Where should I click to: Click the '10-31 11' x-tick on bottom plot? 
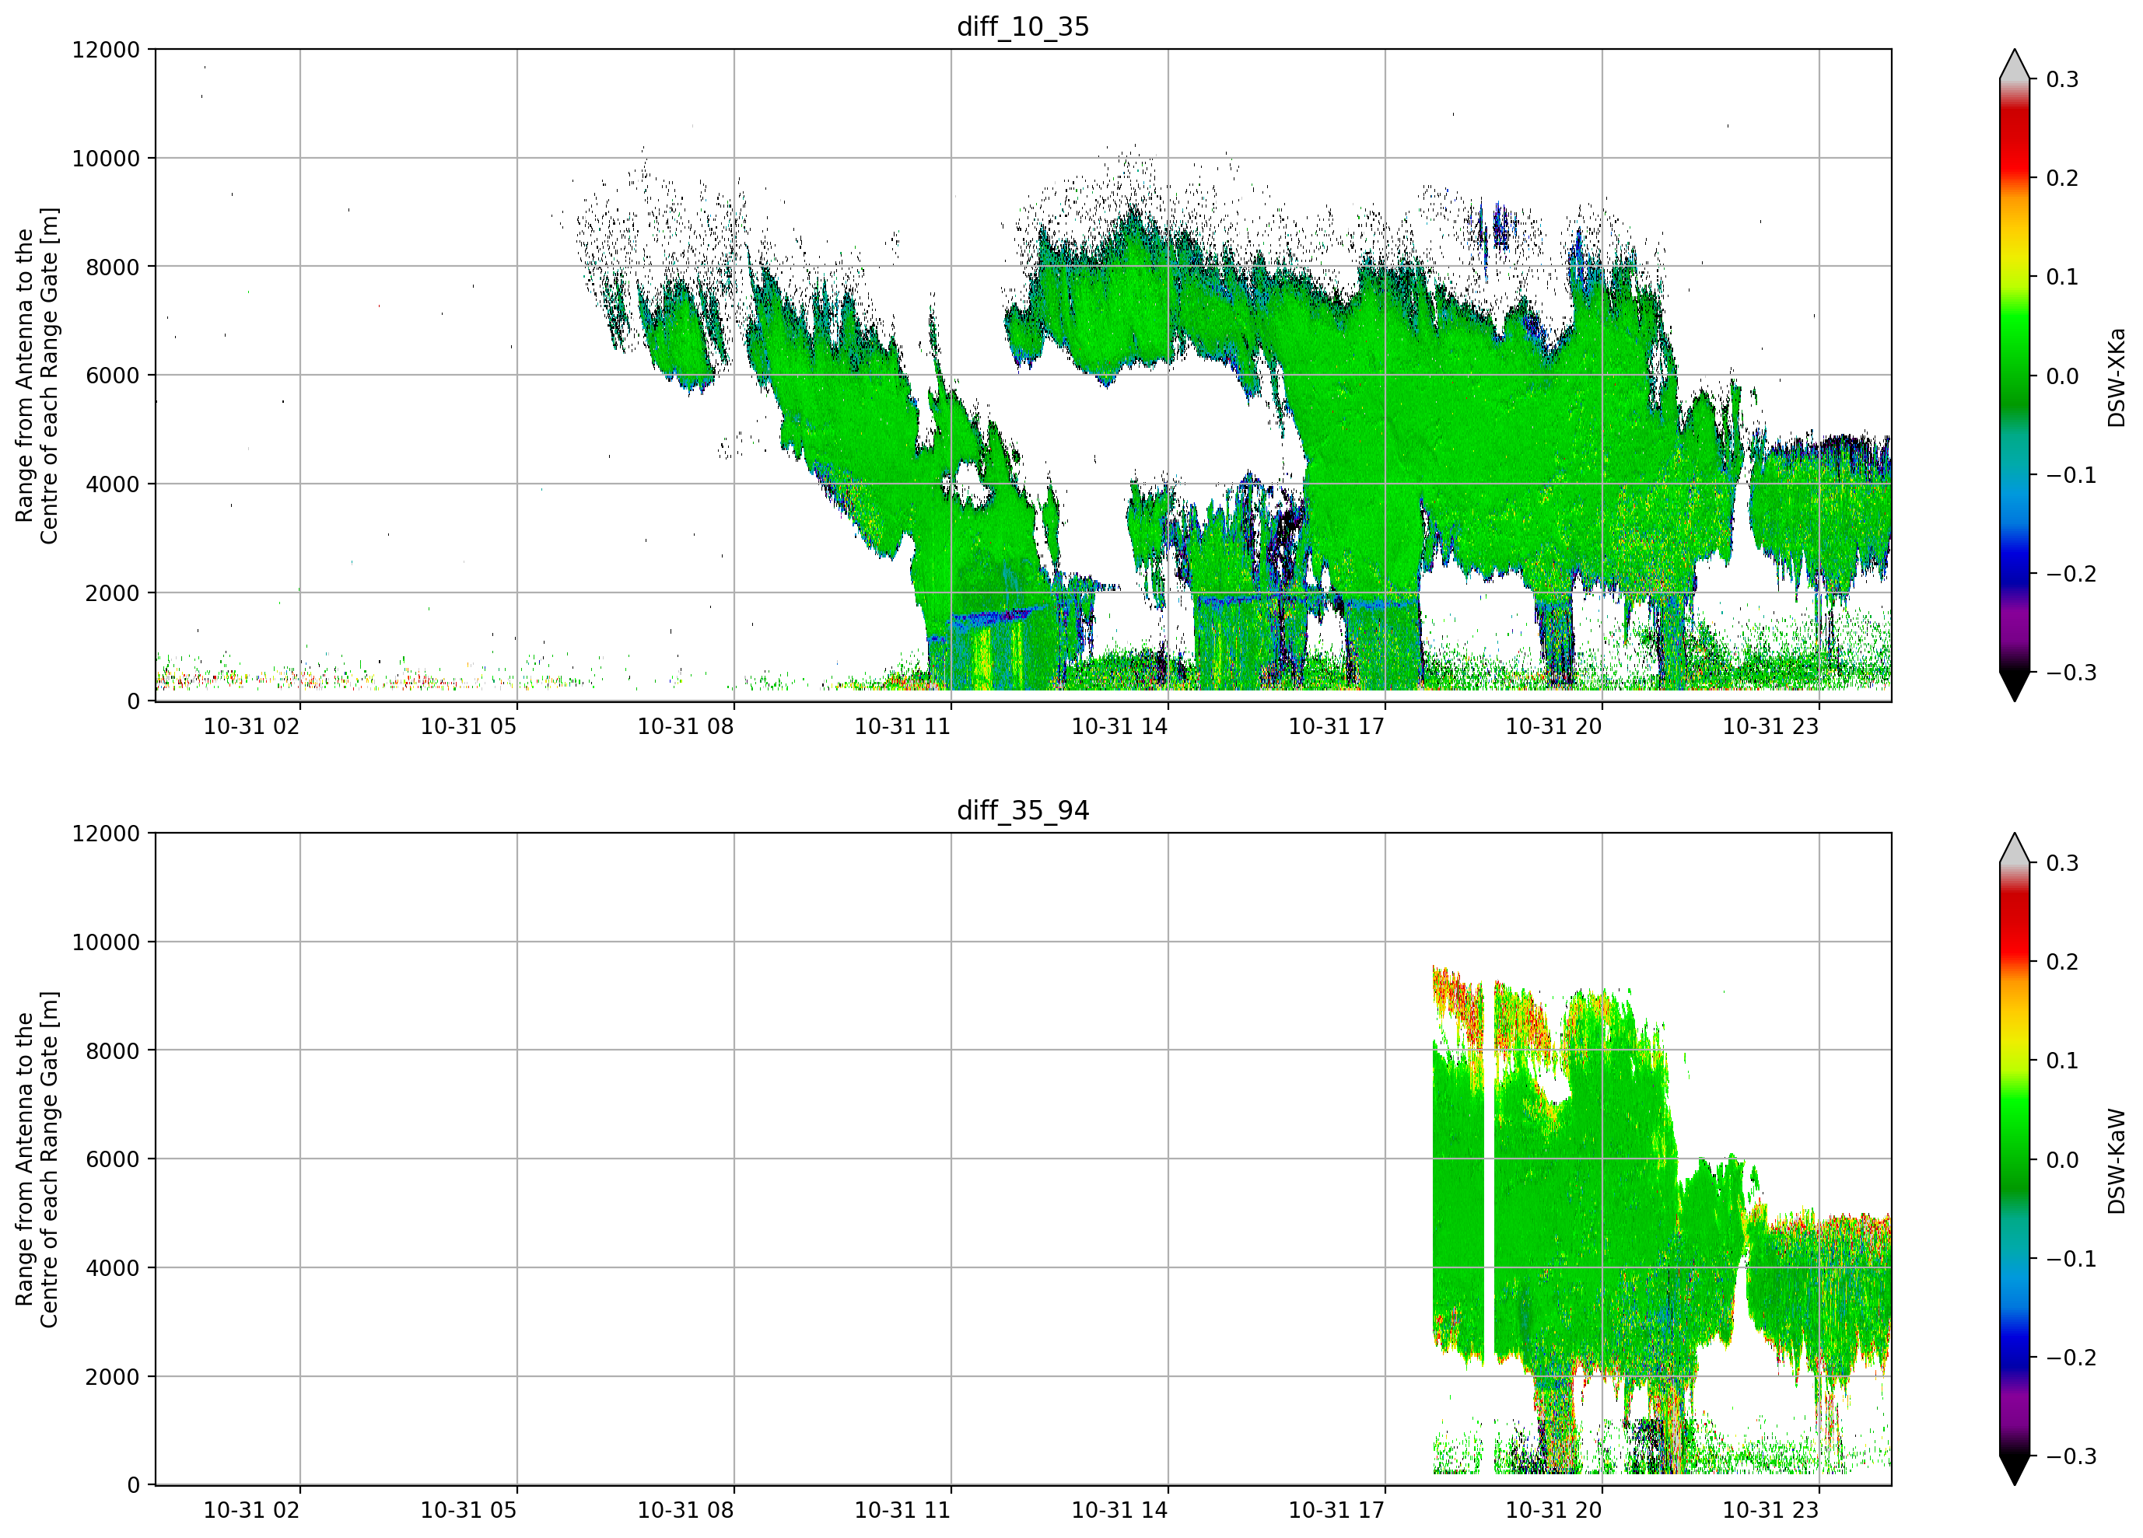tap(902, 1511)
